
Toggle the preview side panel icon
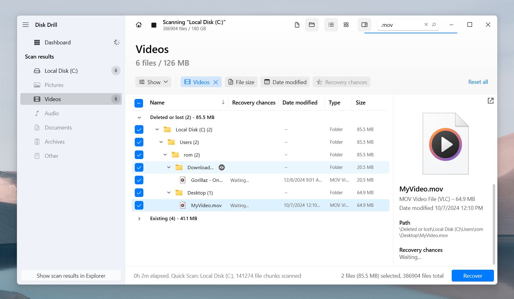click(x=364, y=25)
